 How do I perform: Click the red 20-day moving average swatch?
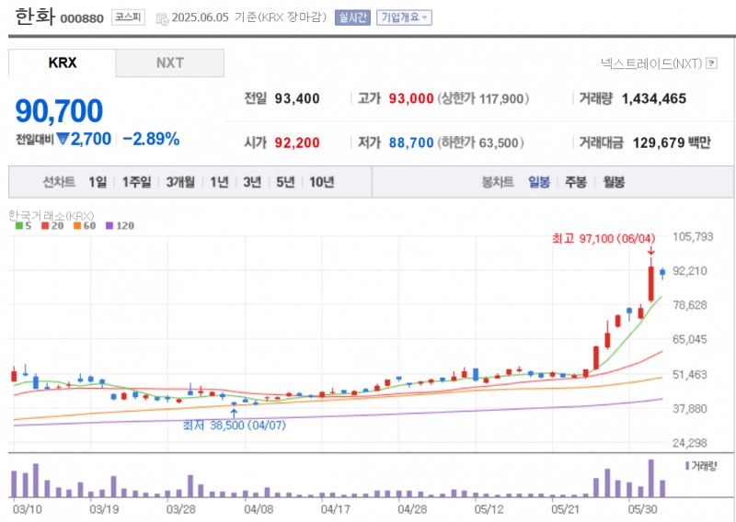(x=45, y=225)
